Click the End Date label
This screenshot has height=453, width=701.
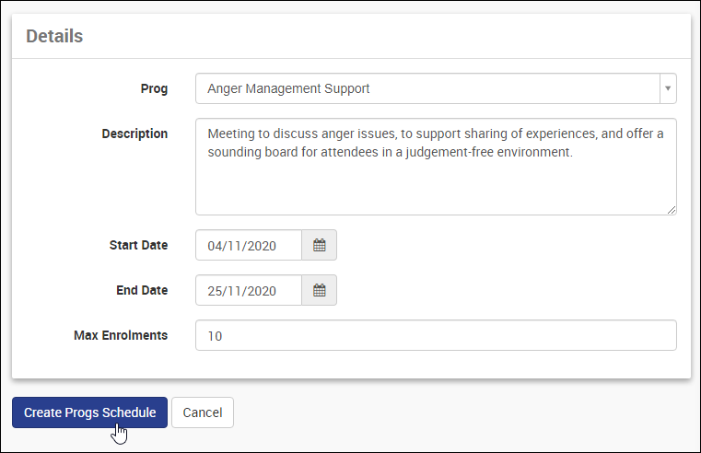pos(142,290)
